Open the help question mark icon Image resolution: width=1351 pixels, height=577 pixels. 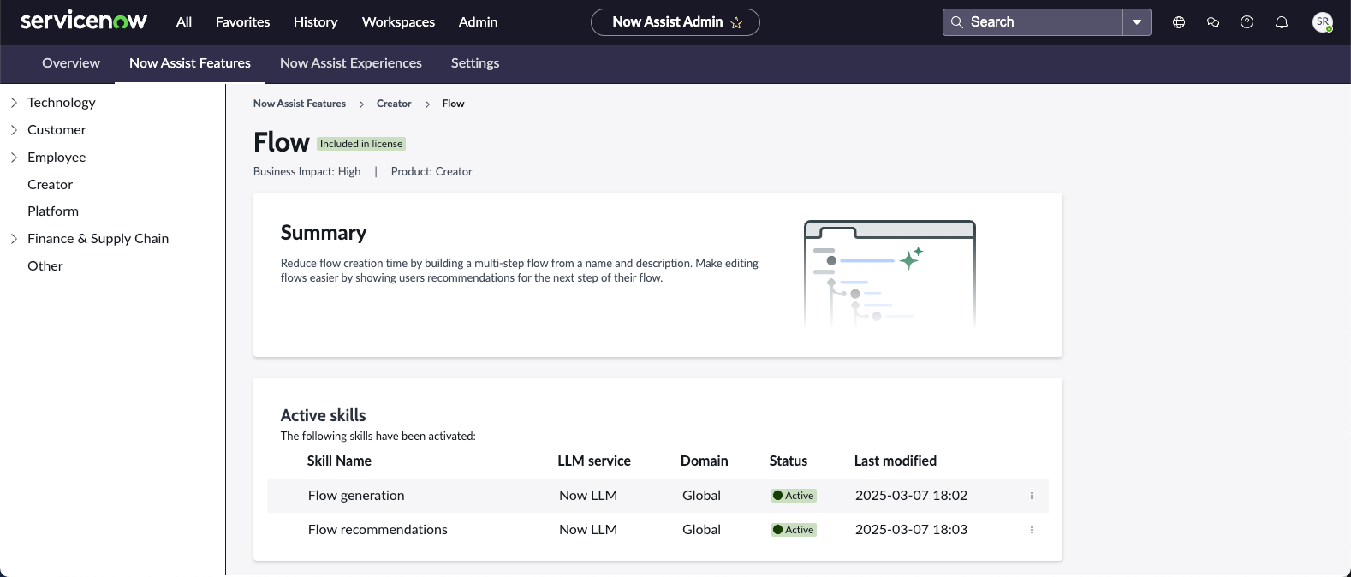click(x=1247, y=22)
